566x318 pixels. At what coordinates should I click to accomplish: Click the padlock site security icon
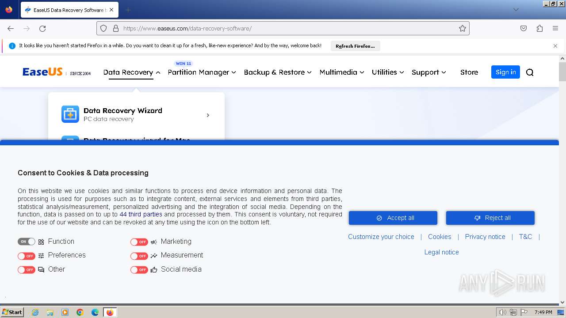[x=116, y=28]
